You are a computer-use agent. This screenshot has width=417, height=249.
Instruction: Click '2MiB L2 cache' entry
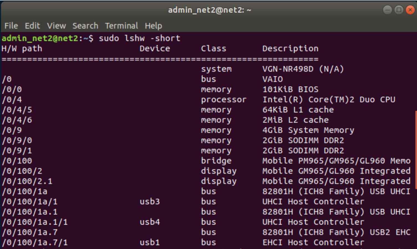tap(296, 120)
